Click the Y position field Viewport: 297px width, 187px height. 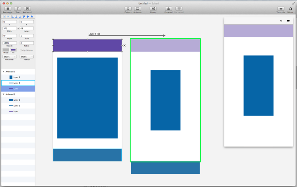click(x=26, y=22)
